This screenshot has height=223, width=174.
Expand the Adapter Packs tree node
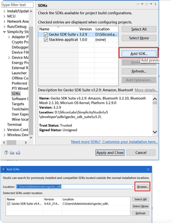point(9,37)
